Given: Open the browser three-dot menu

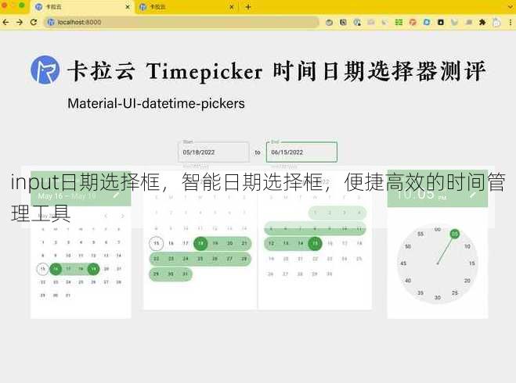Looking at the screenshot, I should (511, 23).
